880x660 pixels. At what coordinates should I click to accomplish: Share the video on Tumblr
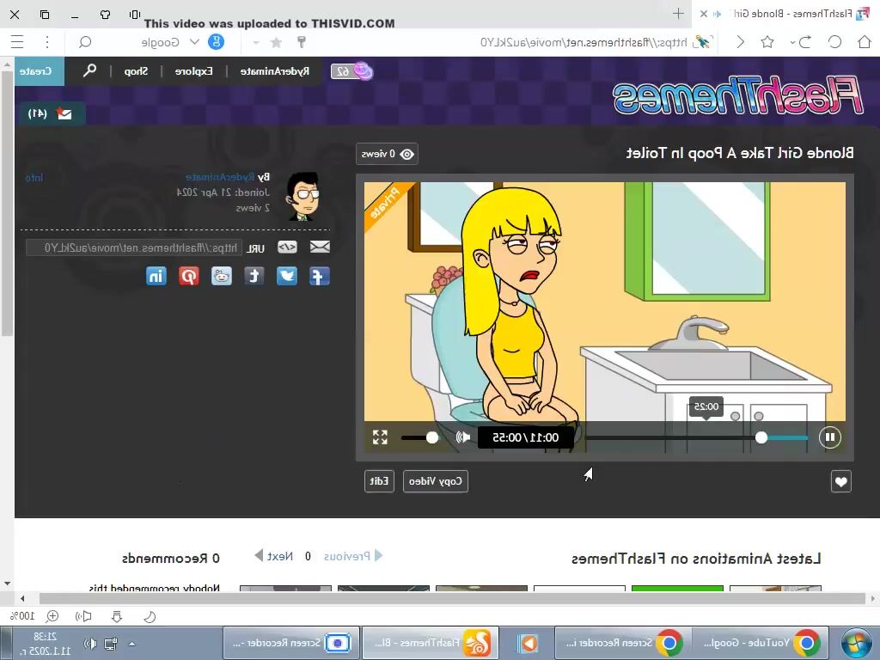click(254, 276)
